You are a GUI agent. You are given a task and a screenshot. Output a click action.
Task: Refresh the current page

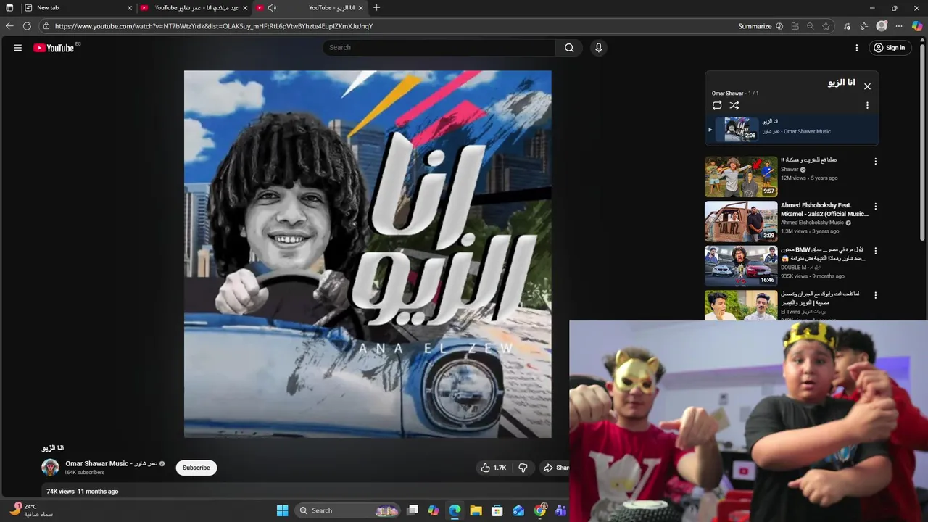click(x=27, y=26)
